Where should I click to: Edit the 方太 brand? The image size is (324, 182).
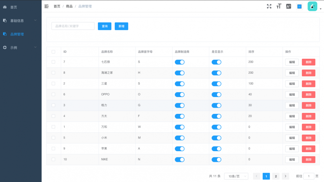coord(292,116)
